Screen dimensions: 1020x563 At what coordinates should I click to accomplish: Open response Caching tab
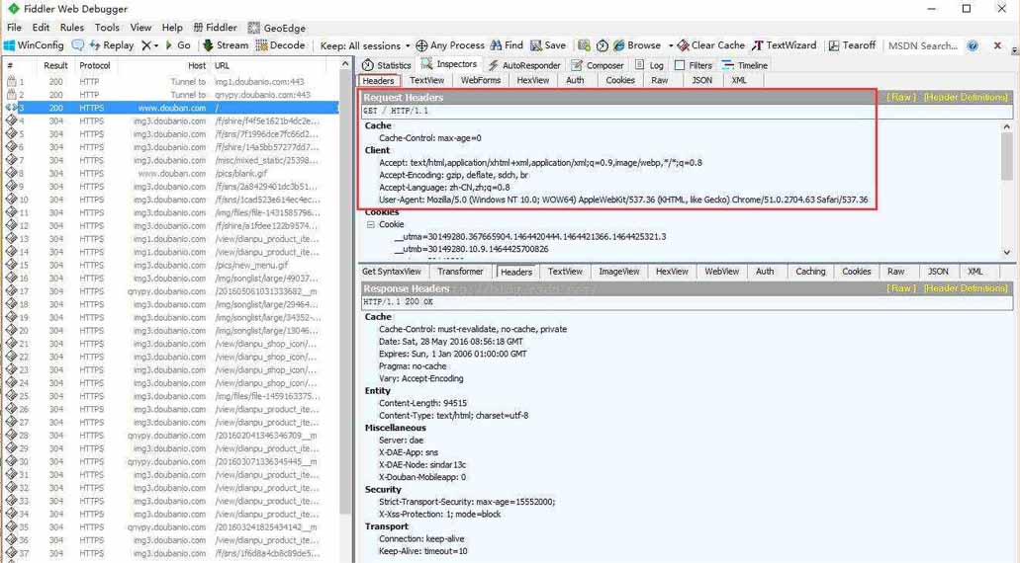coord(810,272)
